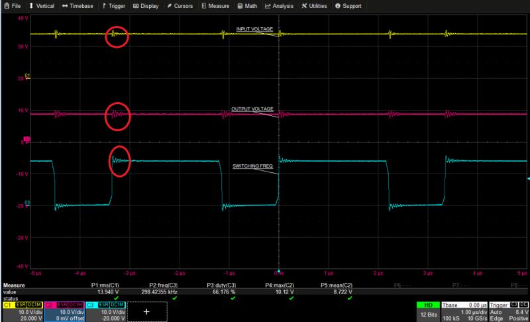The height and width of the screenshot is (322, 530).
Task: Open the Support menu
Action: [348, 6]
